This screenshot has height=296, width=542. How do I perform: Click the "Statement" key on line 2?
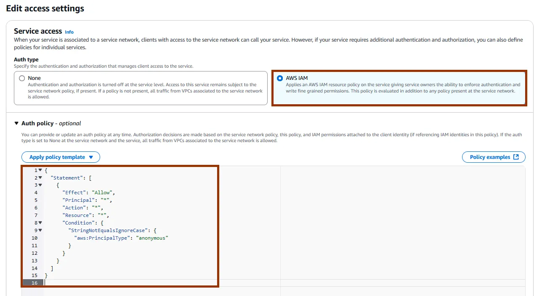pos(66,178)
